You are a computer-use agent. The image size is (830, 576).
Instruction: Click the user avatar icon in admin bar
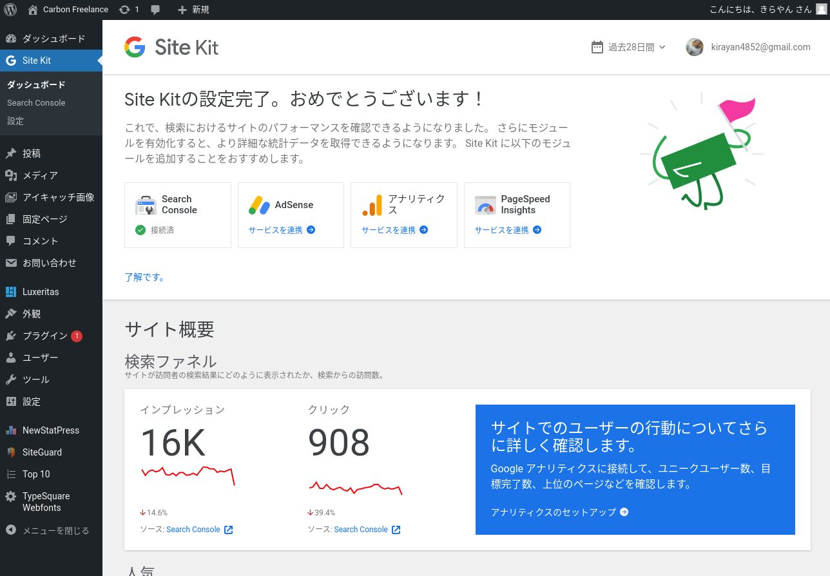[820, 9]
